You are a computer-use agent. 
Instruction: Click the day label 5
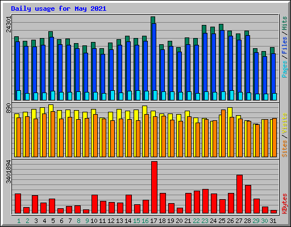click(53, 221)
